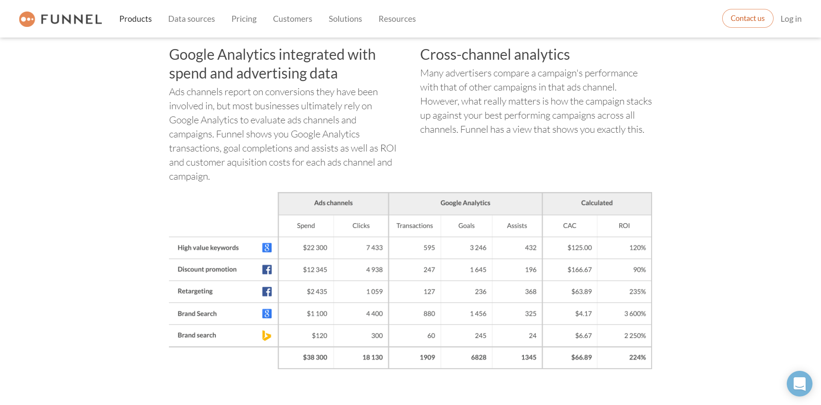Click Facebook icon beside Retargeting row
The width and height of the screenshot is (821, 405).
(x=267, y=291)
